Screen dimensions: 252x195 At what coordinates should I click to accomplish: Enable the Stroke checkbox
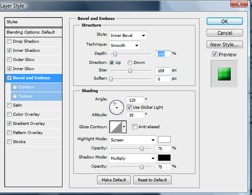[x=9, y=142]
